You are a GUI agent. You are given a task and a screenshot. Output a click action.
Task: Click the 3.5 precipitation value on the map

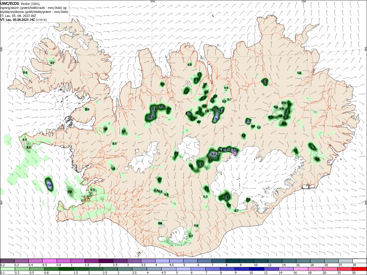tap(162, 106)
